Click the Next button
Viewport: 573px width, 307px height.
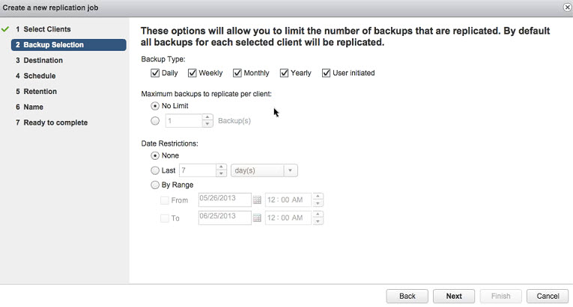tap(454, 296)
